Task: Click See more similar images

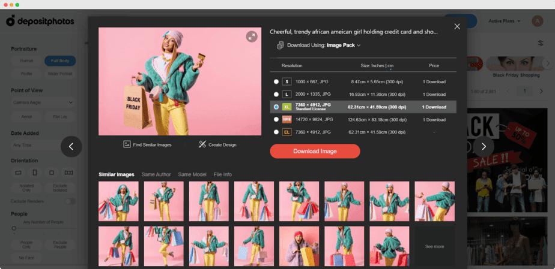Action: tap(435, 246)
